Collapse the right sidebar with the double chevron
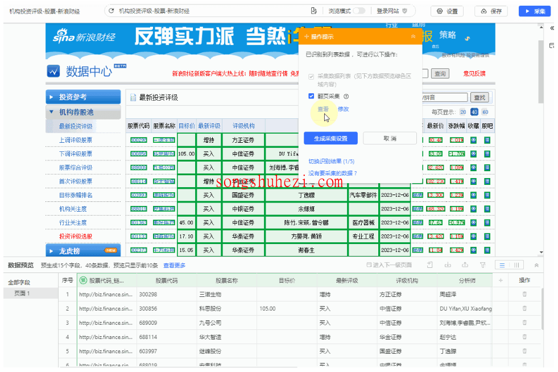The image size is (558, 372). click(552, 28)
